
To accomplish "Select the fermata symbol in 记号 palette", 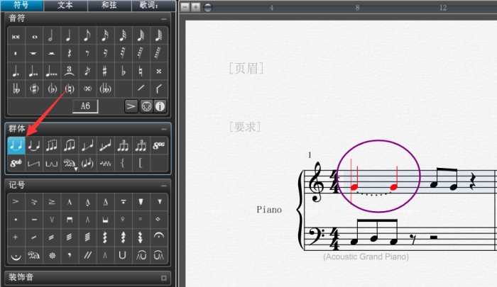I will [158, 236].
